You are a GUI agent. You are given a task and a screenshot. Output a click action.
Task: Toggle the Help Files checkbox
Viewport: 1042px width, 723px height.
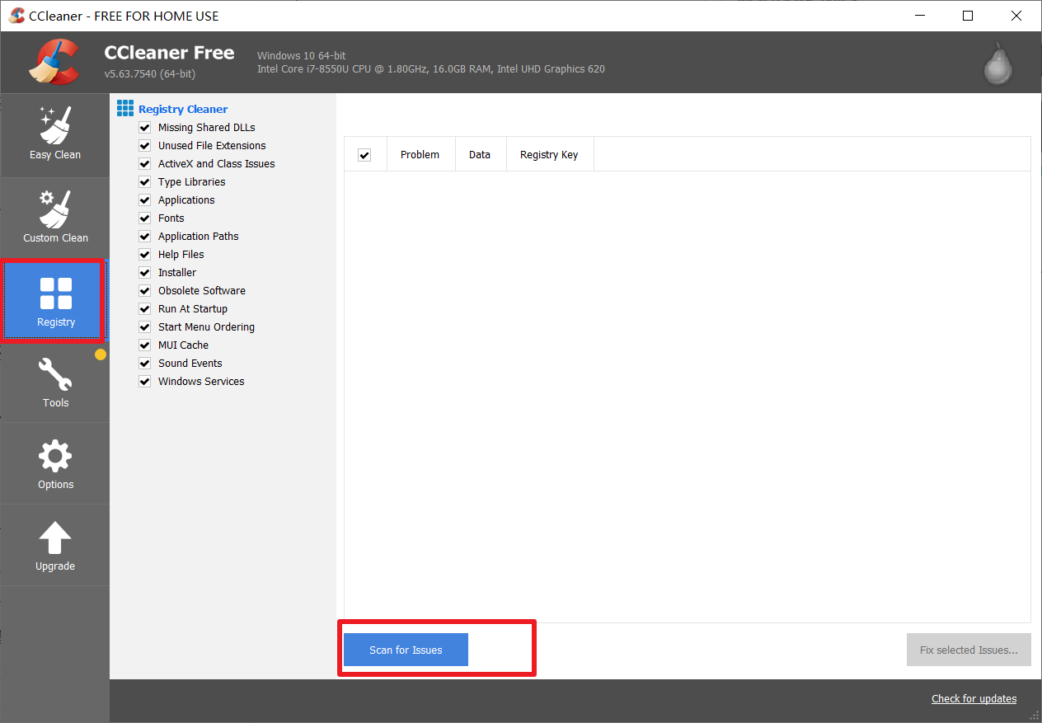click(x=145, y=255)
